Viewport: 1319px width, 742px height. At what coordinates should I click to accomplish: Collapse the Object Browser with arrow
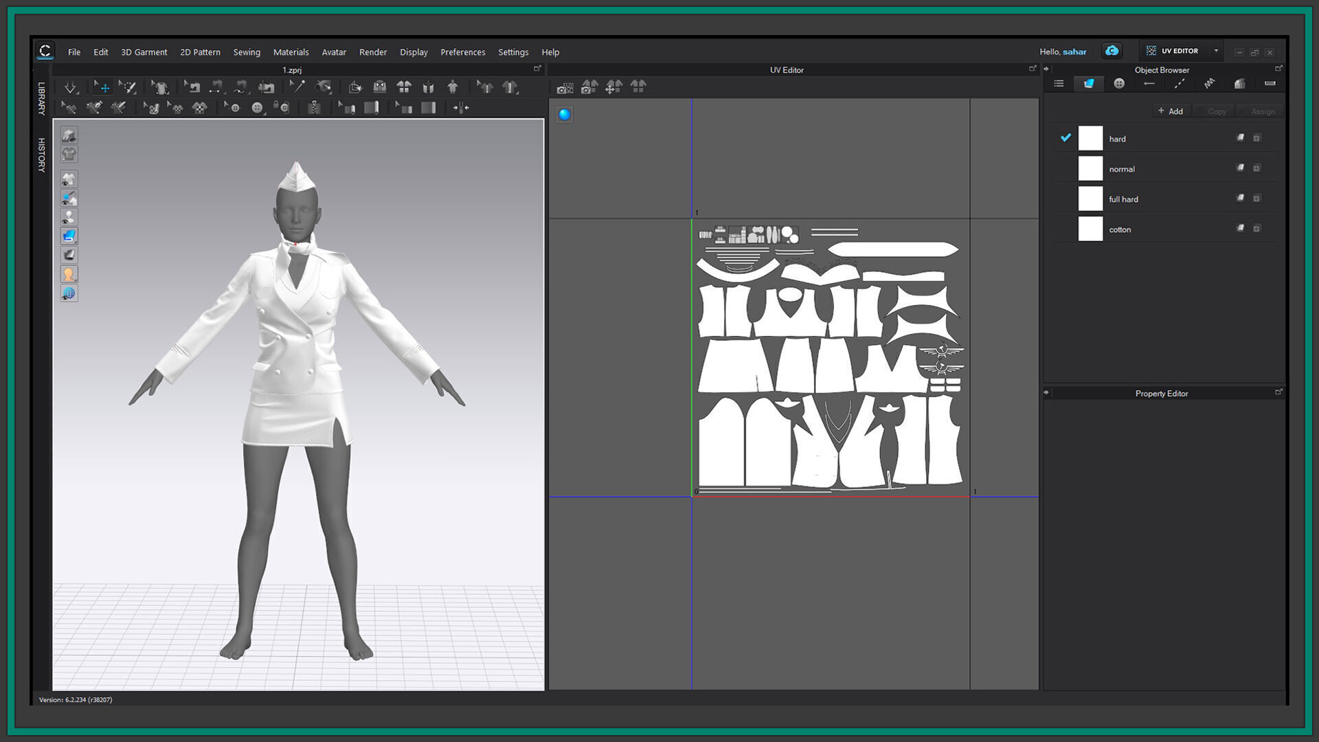click(1047, 69)
